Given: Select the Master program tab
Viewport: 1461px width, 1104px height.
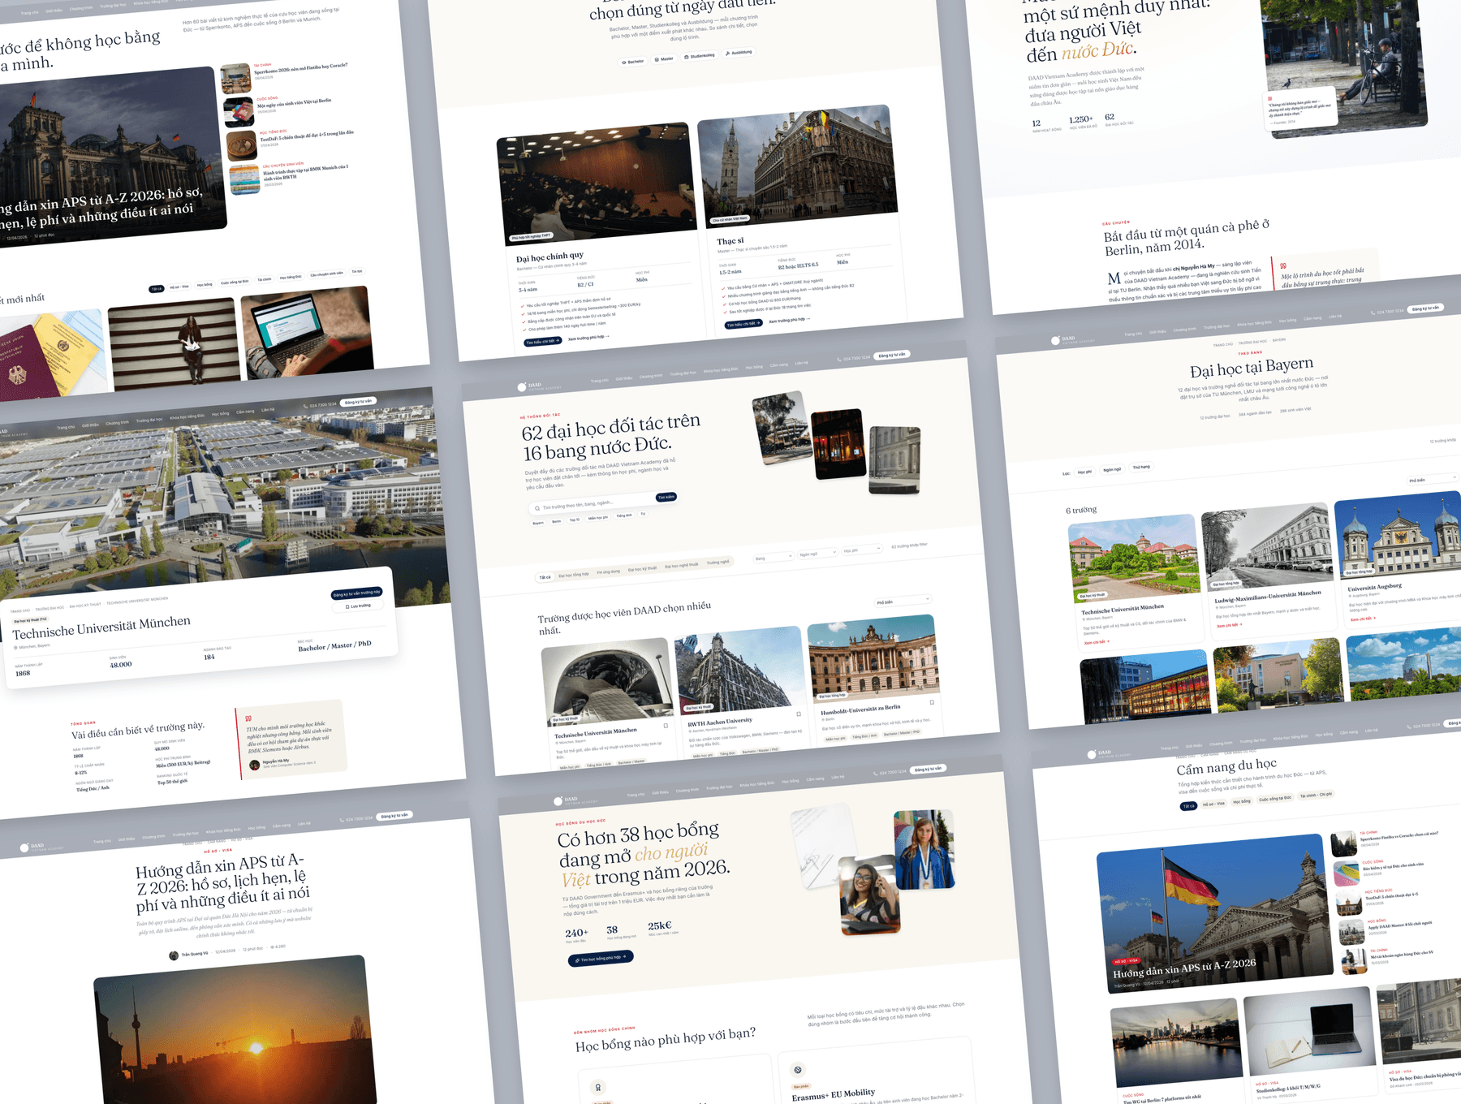Looking at the screenshot, I should pyautogui.click(x=665, y=59).
